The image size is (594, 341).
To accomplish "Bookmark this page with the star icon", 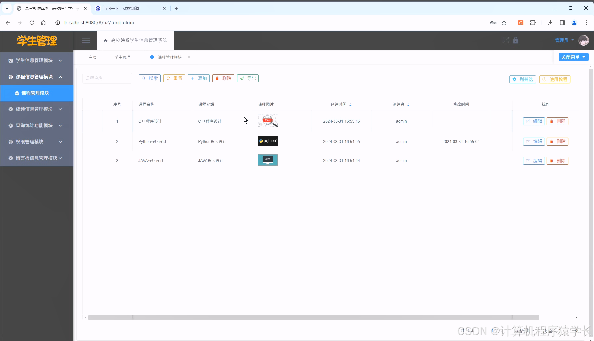I will click(x=504, y=23).
